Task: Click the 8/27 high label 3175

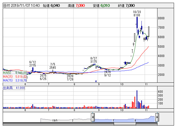Action: [93, 62]
